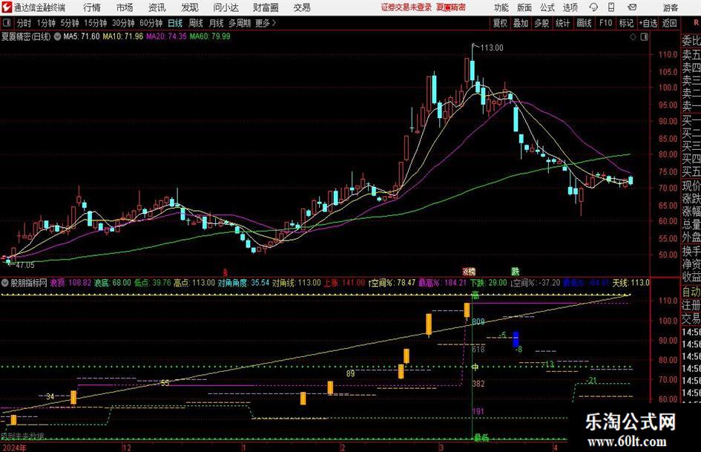Click the 浪顶: 108.82 indicator value

click(x=70, y=283)
